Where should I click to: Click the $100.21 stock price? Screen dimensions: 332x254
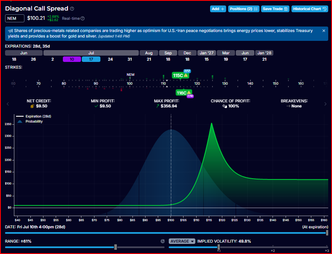coord(36,18)
